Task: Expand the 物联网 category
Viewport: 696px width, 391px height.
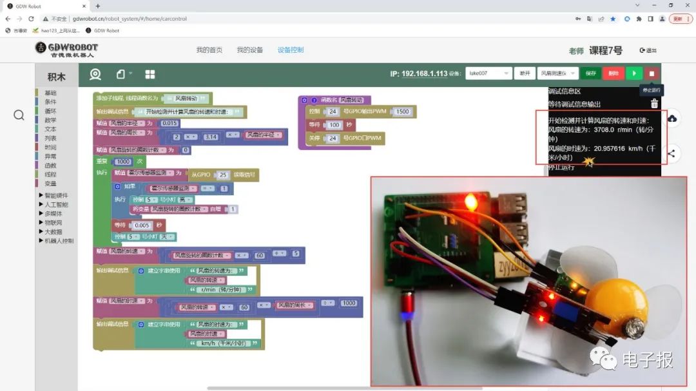Action: [51, 223]
